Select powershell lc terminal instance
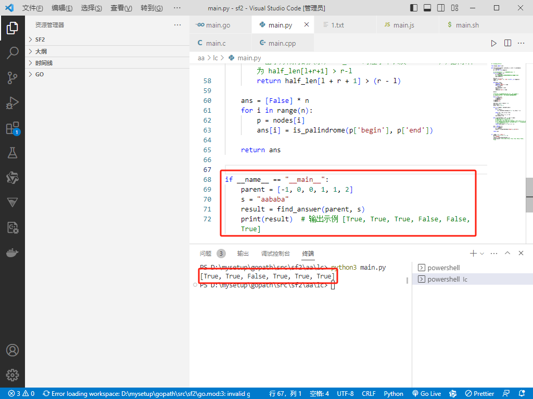The width and height of the screenshot is (533, 399). tap(473, 279)
